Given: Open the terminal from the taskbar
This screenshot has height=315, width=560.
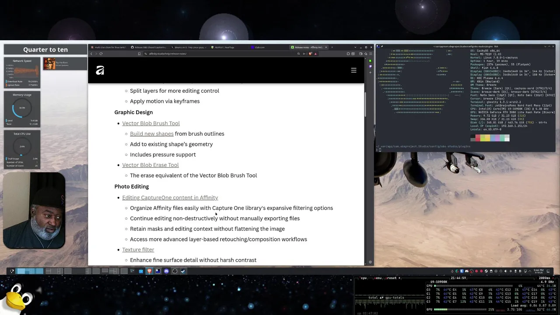Looking at the screenshot, I should pyautogui.click(x=158, y=271).
